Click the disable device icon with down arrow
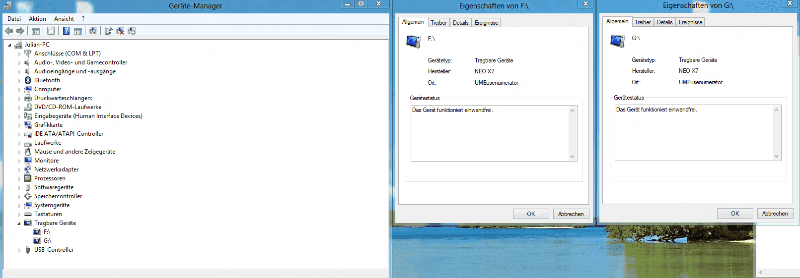Screen dimensions: 800x278 pos(132,31)
